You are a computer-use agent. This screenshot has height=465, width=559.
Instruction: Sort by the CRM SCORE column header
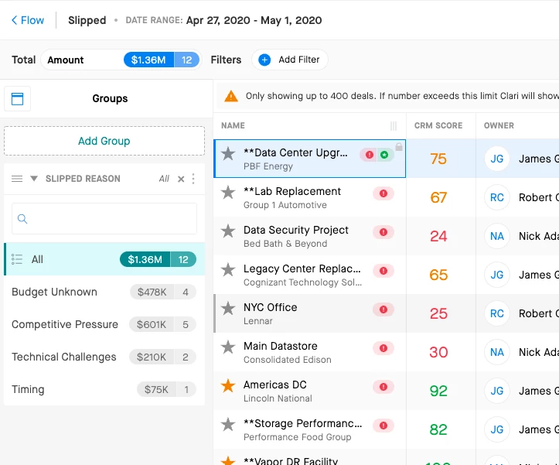438,125
